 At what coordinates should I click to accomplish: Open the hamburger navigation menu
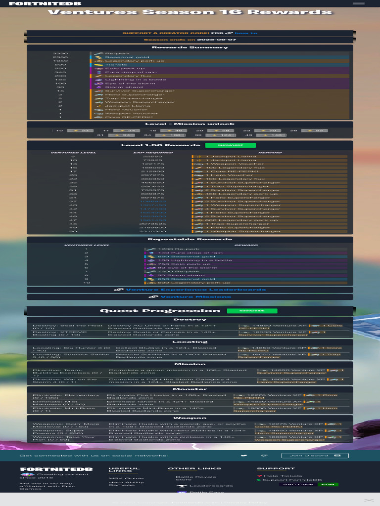pyautogui.click(x=358, y=3)
